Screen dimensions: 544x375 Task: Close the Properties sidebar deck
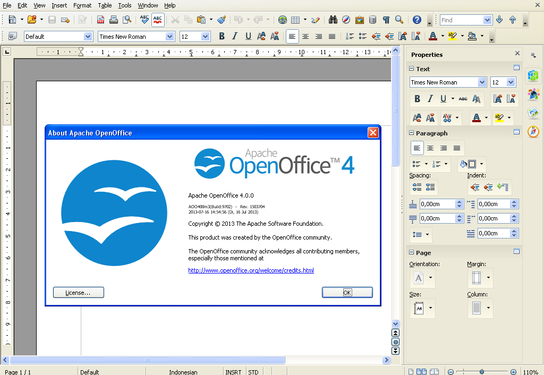click(517, 53)
